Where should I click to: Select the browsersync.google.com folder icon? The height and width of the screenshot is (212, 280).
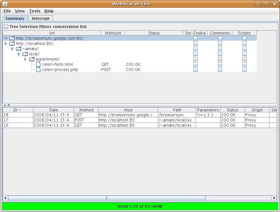coord(12,38)
